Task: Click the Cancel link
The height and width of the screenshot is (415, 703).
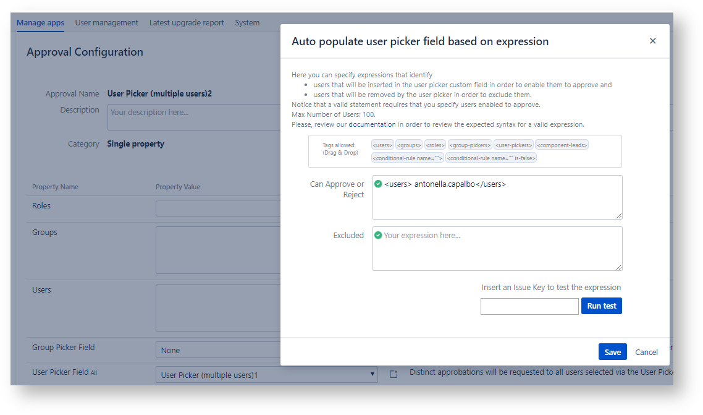Action: click(646, 352)
